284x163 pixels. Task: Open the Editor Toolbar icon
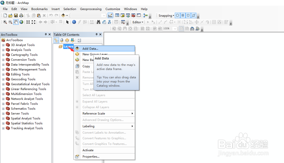tap(110, 15)
